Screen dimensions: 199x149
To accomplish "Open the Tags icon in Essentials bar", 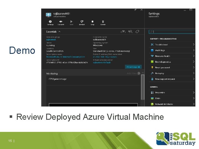I will (x=137, y=31).
